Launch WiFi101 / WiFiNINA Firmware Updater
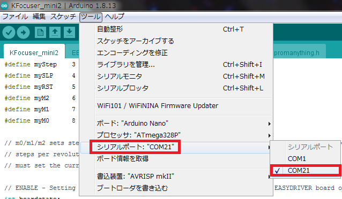The width and height of the screenshot is (342, 199). coord(176,106)
